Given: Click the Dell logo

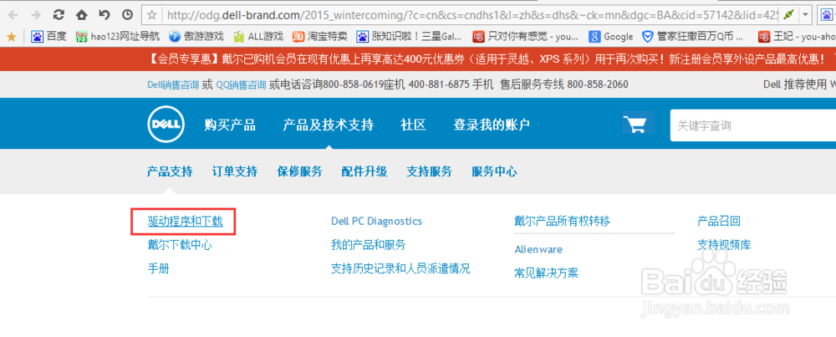Looking at the screenshot, I should (x=166, y=125).
